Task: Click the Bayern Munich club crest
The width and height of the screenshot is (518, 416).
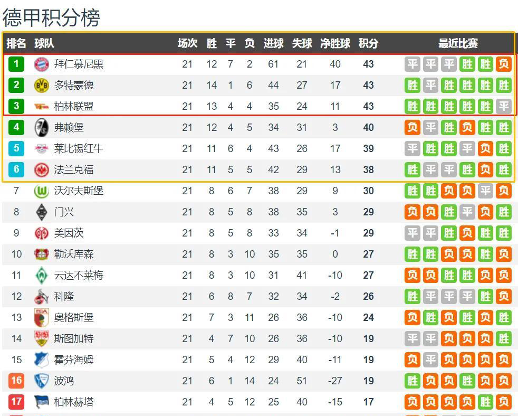Action: point(41,64)
